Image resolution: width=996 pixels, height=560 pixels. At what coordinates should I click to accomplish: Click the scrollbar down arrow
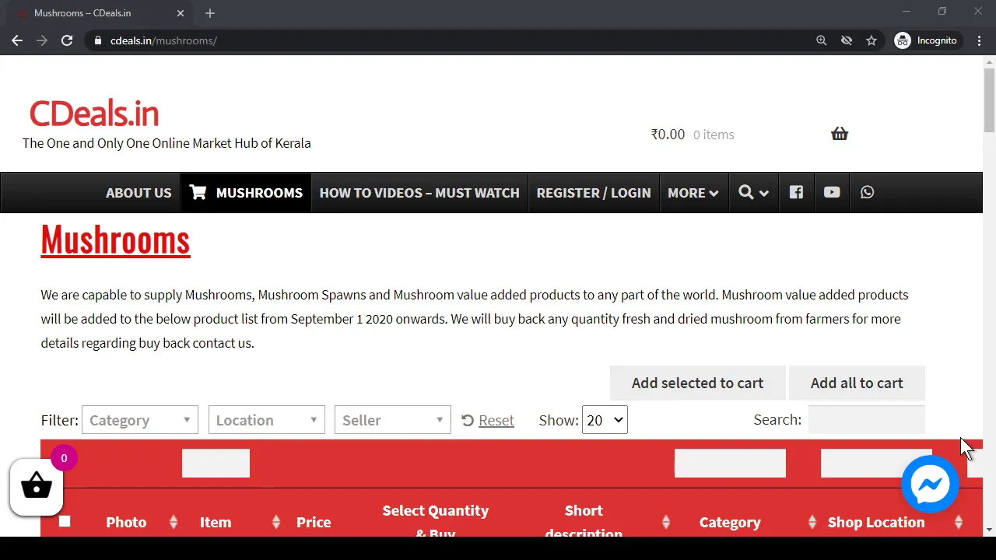(989, 530)
